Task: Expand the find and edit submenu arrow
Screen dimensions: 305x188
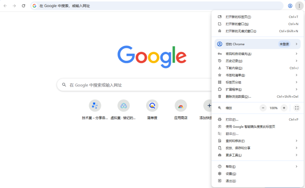Action: coord(296,141)
